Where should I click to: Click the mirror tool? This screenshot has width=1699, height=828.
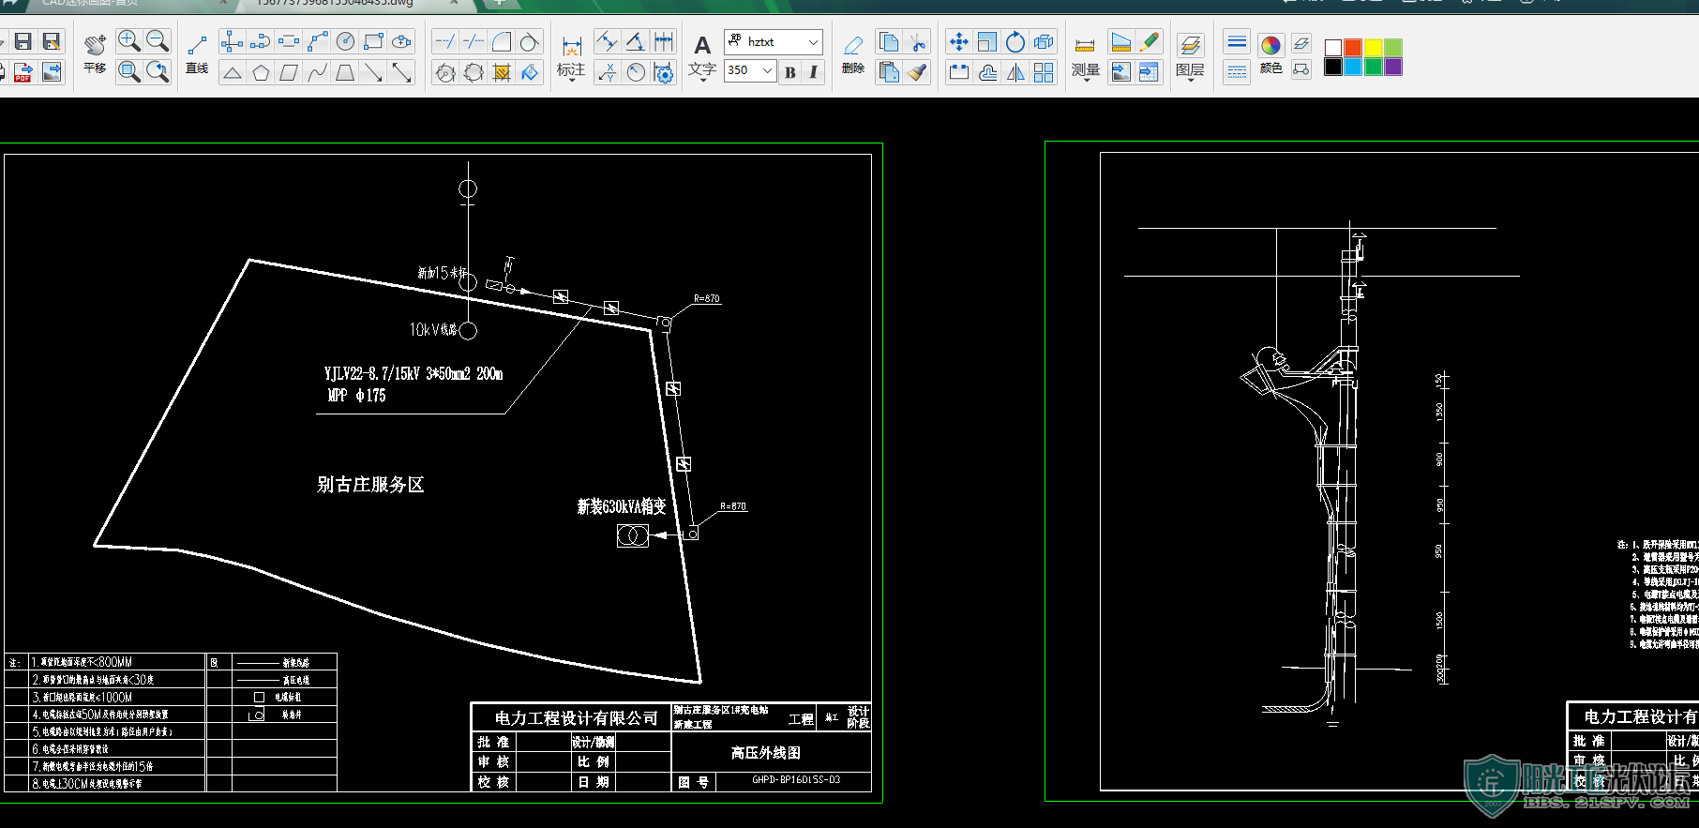point(1015,72)
